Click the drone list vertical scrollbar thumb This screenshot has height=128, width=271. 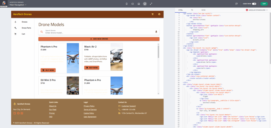(158, 52)
